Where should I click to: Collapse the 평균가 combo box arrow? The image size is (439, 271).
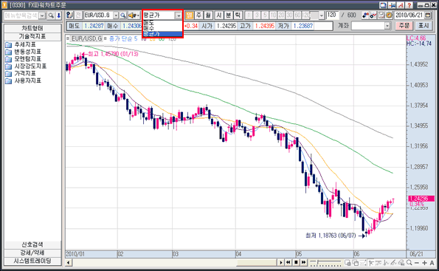point(179,16)
